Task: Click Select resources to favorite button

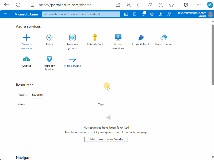Action: pos(106,139)
